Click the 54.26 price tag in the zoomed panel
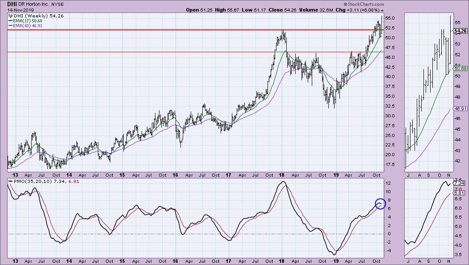This screenshot has width=469, height=265. pyautogui.click(x=461, y=31)
